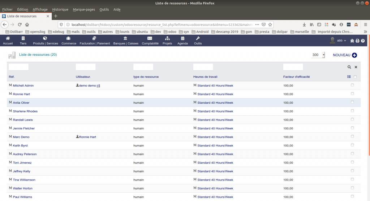370x201 pixels.
Task: Click the magnifier search filter icon
Action: pyautogui.click(x=349, y=67)
